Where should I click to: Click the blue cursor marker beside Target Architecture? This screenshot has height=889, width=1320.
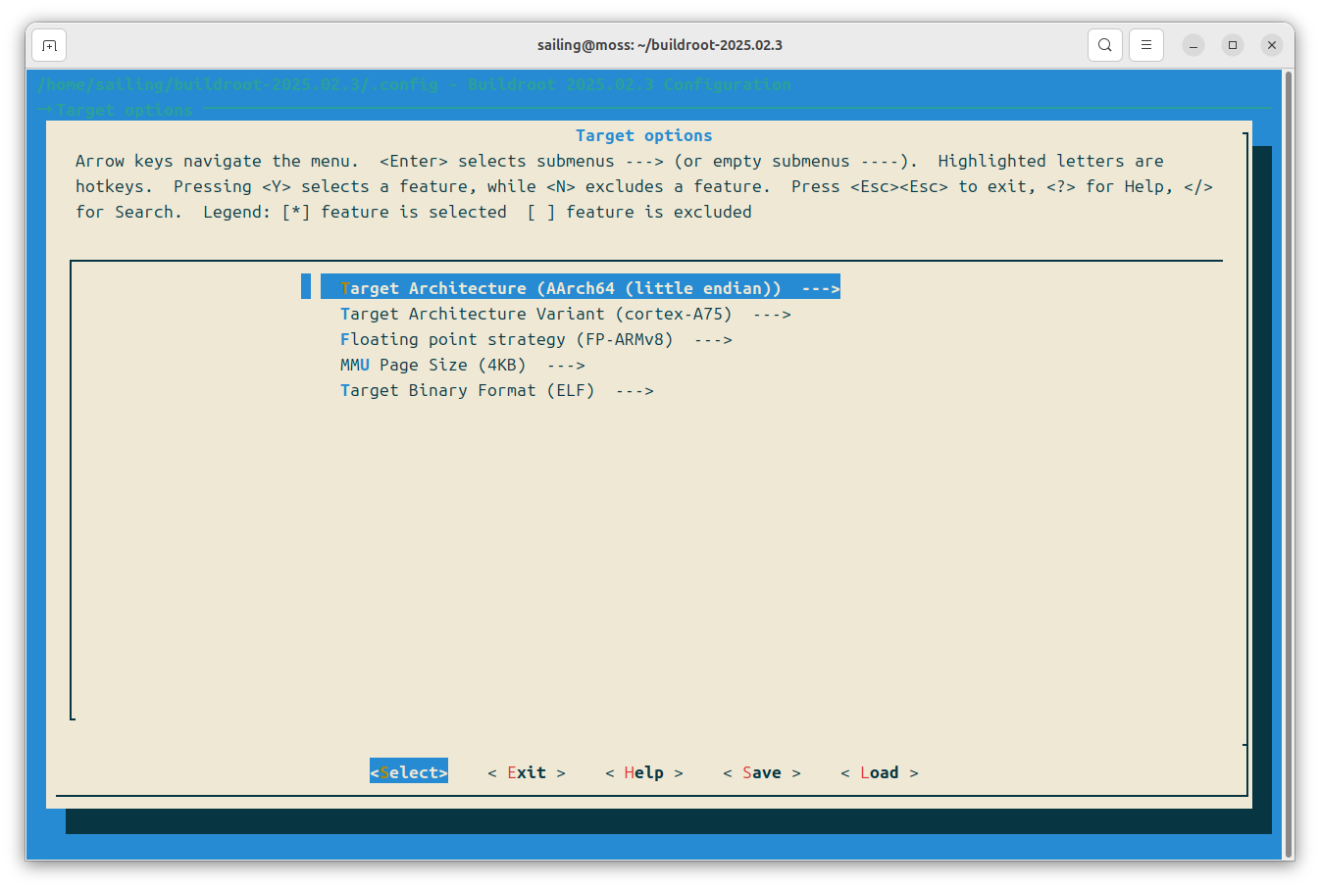pyautogui.click(x=306, y=286)
